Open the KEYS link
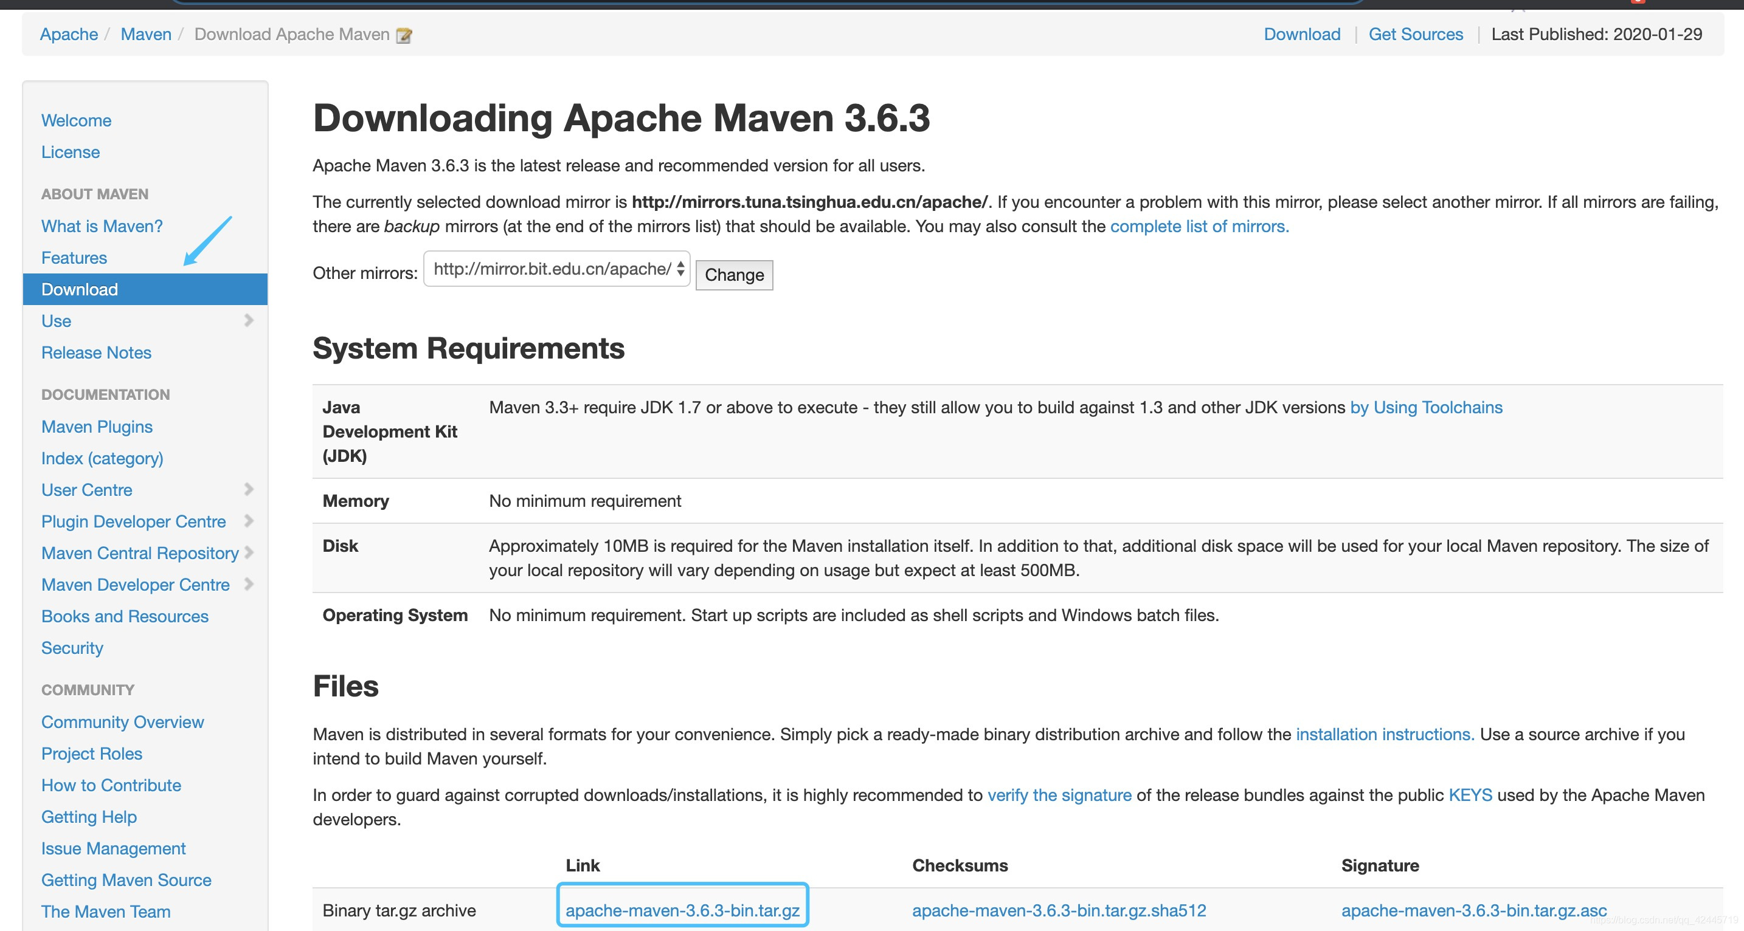The height and width of the screenshot is (931, 1744). click(x=1470, y=795)
